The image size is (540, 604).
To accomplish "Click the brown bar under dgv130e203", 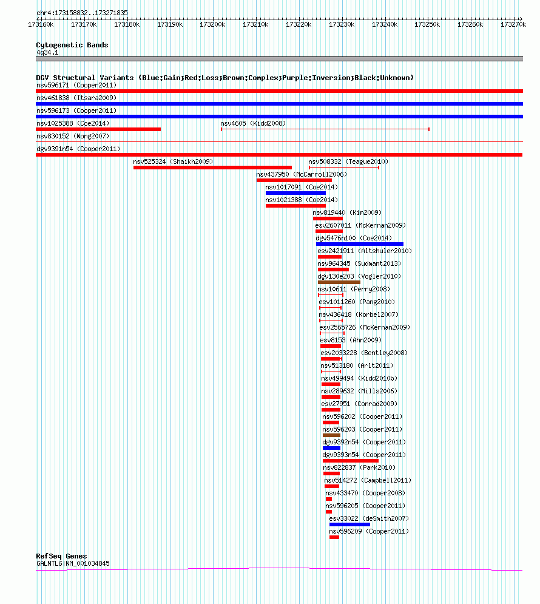I will click(x=339, y=282).
